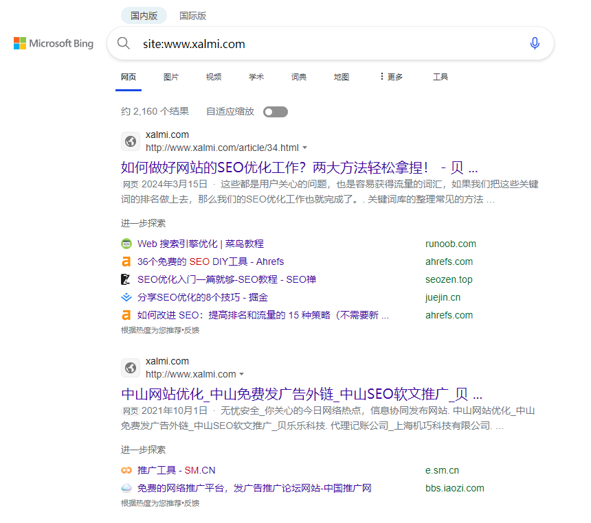The image size is (591, 523).
Task: Select the 网页 tab
Action: (x=129, y=77)
